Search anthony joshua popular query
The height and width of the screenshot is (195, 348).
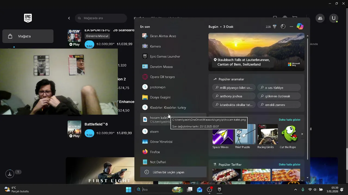(234, 96)
